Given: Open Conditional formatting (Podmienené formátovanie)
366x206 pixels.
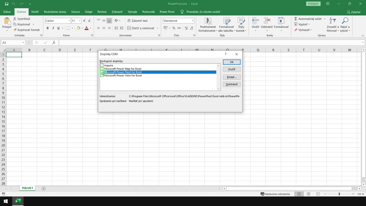Looking at the screenshot, I should click(x=208, y=25).
